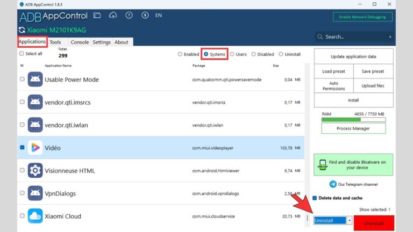The height and width of the screenshot is (232, 413).
Task: Click the Upload files button
Action: pos(373,86)
